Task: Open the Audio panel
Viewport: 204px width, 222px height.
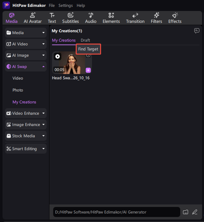Action: coord(91,18)
